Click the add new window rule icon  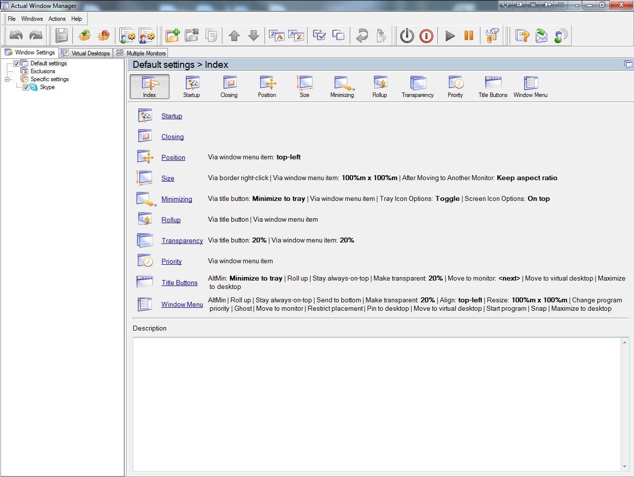[172, 36]
